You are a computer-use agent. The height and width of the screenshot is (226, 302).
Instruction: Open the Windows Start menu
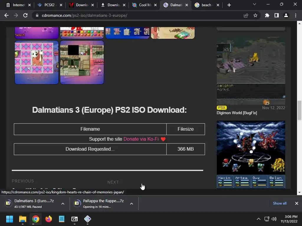coord(9,219)
